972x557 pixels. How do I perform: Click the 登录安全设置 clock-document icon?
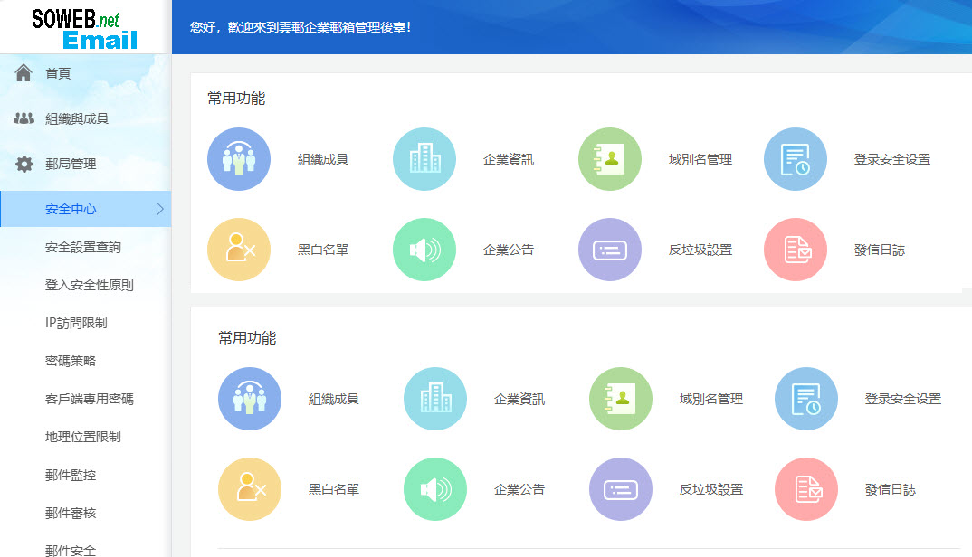[x=796, y=158]
